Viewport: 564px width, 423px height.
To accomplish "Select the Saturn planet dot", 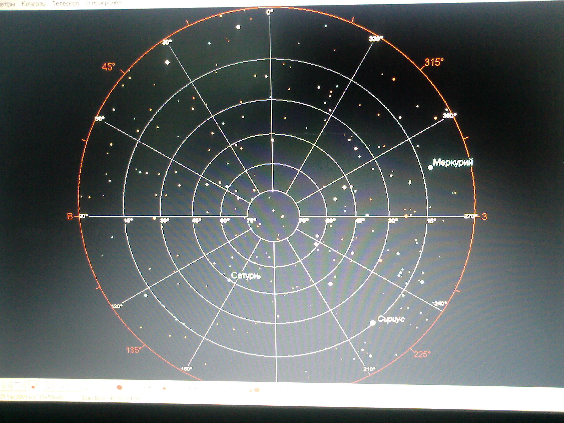I will pyautogui.click(x=229, y=280).
